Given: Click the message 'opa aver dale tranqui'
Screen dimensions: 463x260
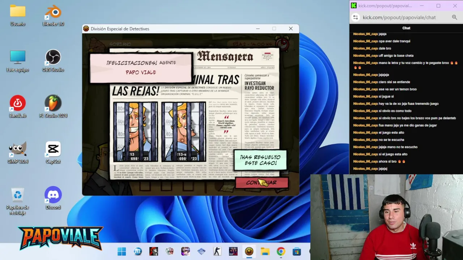Looking at the screenshot, I should pos(394,41).
